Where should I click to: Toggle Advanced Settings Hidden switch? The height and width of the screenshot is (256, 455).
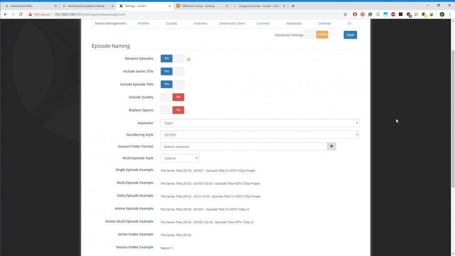pos(316,35)
